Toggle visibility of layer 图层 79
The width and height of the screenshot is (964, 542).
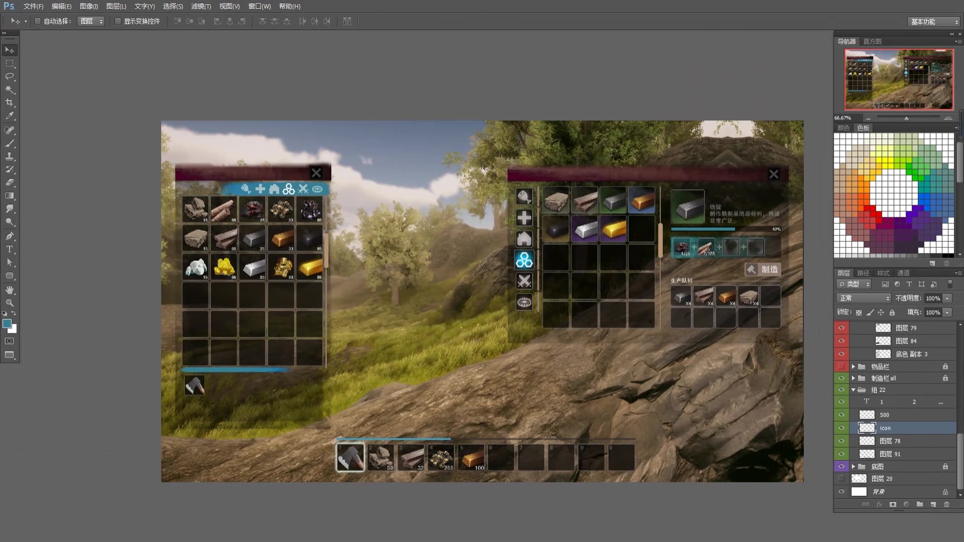tap(841, 328)
